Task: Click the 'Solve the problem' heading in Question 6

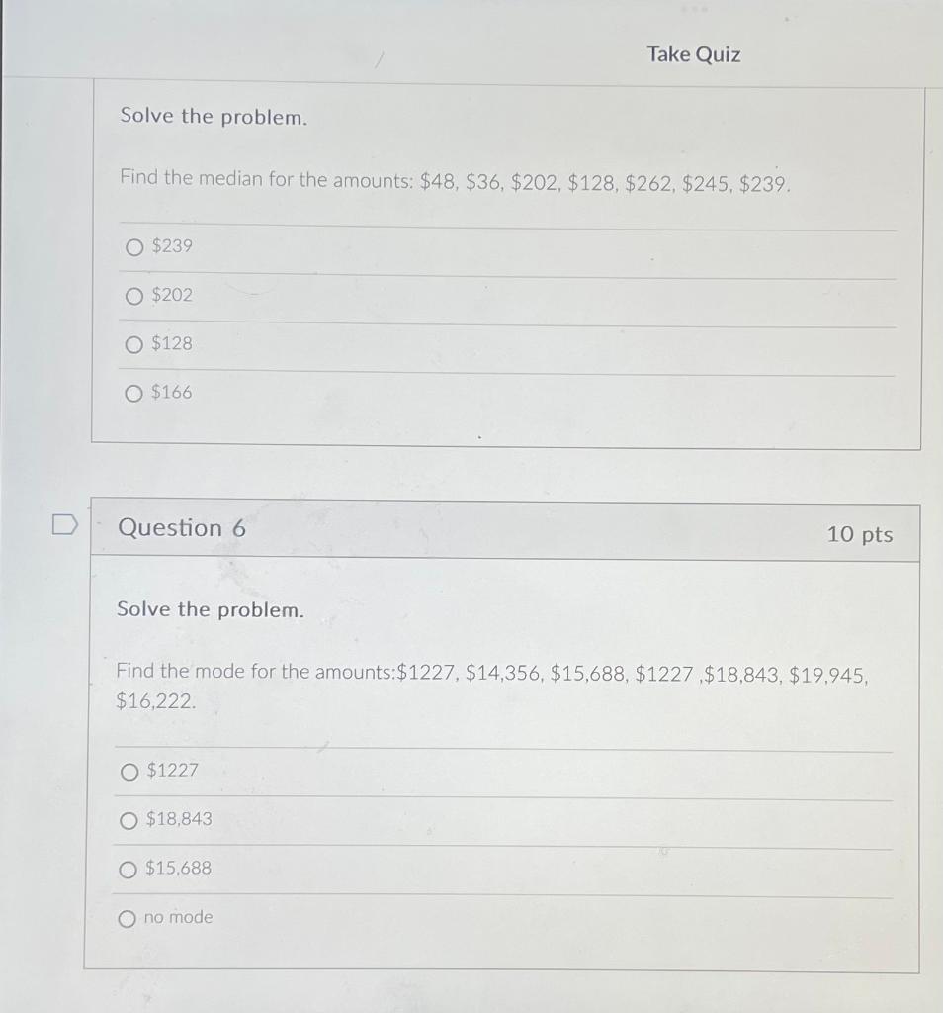Action: point(209,609)
